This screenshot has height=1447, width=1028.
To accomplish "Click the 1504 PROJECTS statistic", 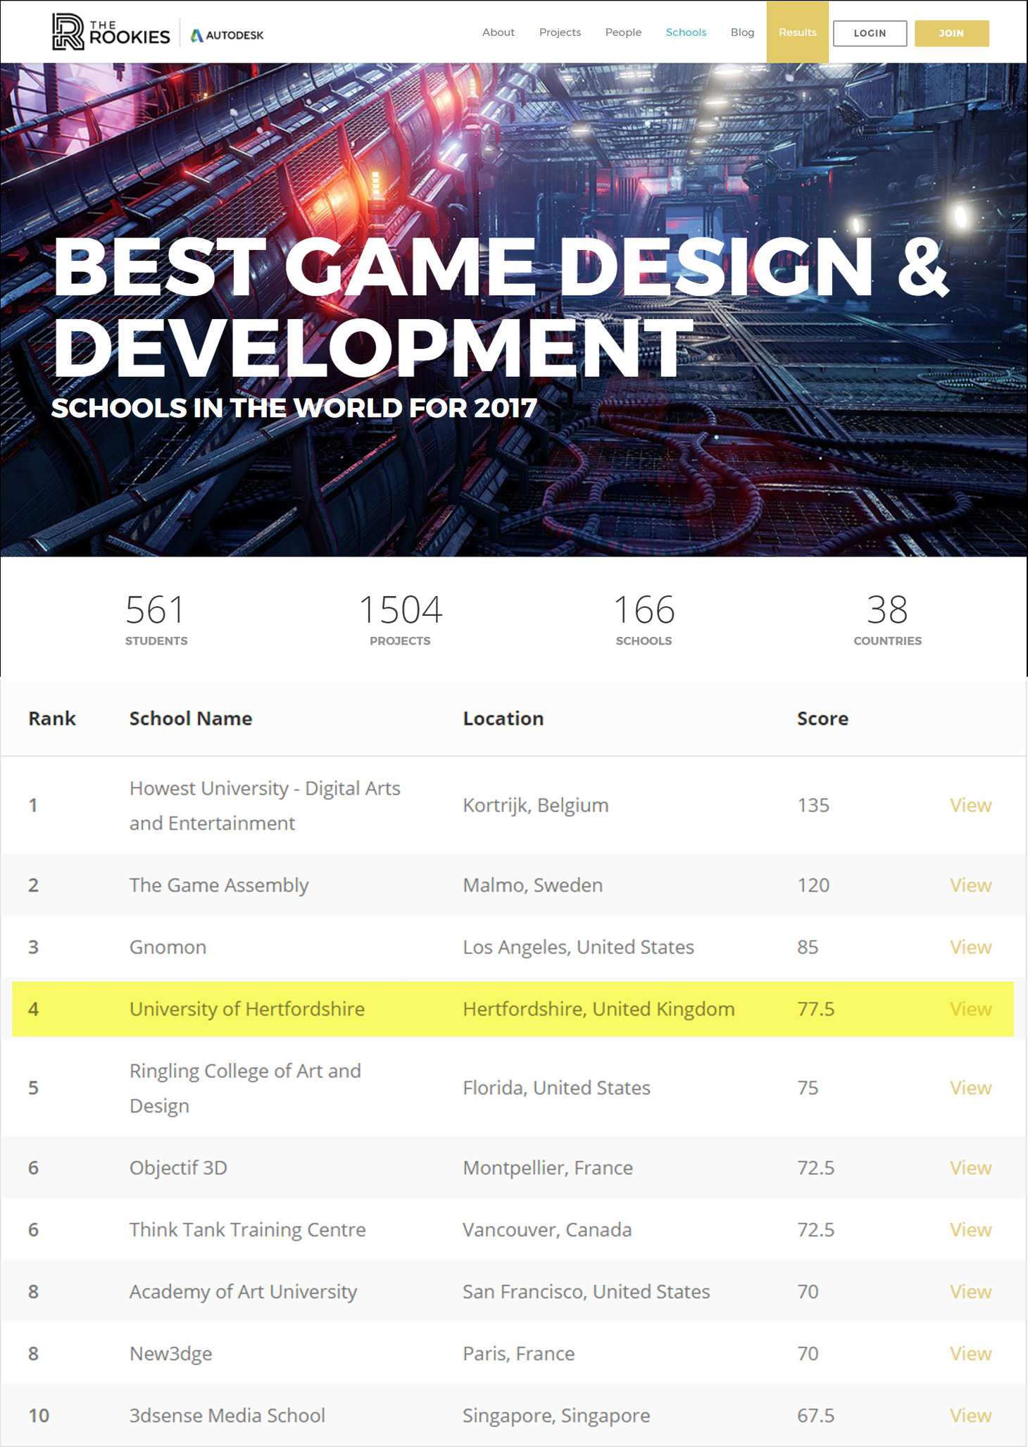I will (x=400, y=619).
